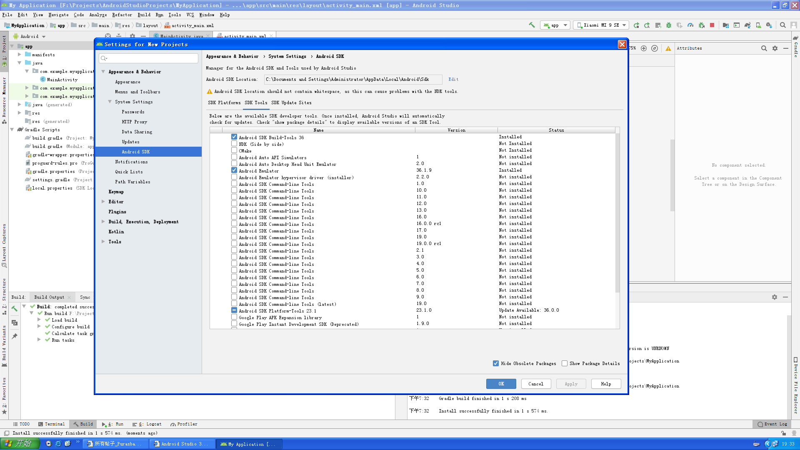Click Attributes panel settings gear
The height and width of the screenshot is (450, 800).
pos(775,48)
